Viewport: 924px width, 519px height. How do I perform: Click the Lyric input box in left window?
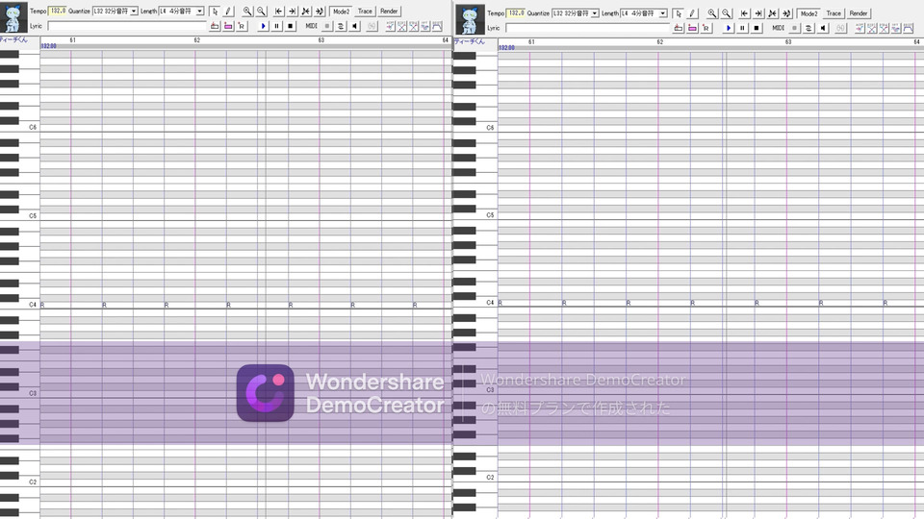[x=126, y=26]
